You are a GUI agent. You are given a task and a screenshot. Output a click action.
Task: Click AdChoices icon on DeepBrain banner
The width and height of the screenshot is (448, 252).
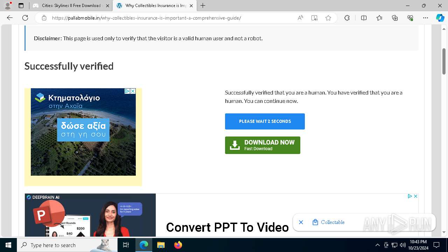pyautogui.click(x=410, y=196)
